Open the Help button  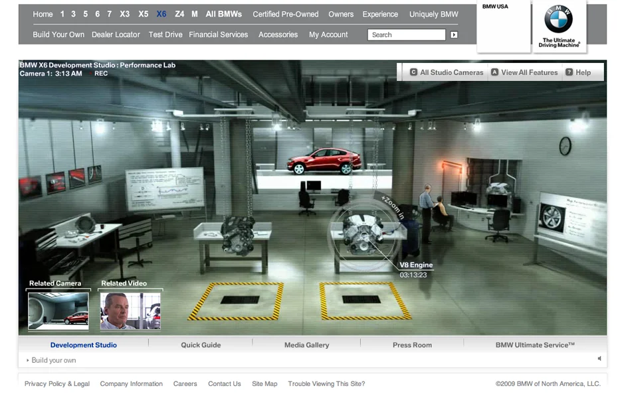pos(578,72)
